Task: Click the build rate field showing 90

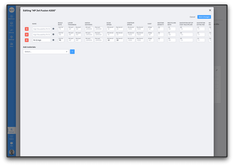Action: (x=61, y=40)
